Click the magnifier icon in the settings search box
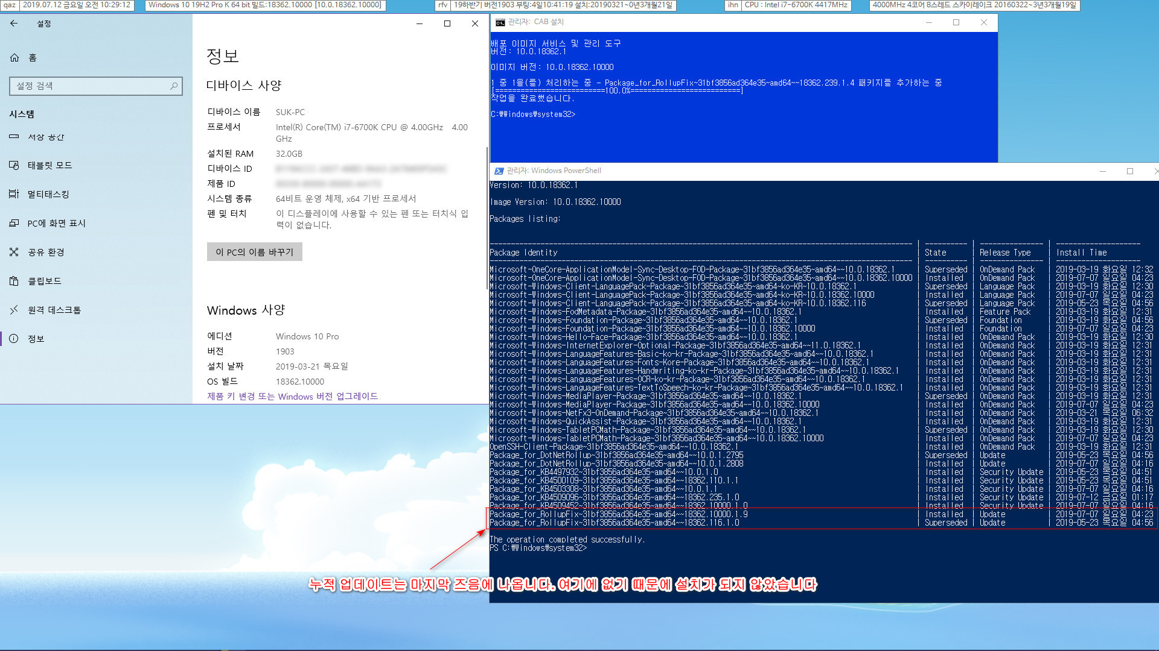The width and height of the screenshot is (1159, 651). click(x=174, y=86)
